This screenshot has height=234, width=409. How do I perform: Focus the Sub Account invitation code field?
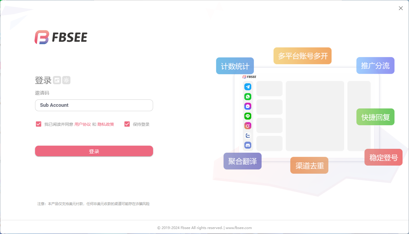[x=94, y=105]
